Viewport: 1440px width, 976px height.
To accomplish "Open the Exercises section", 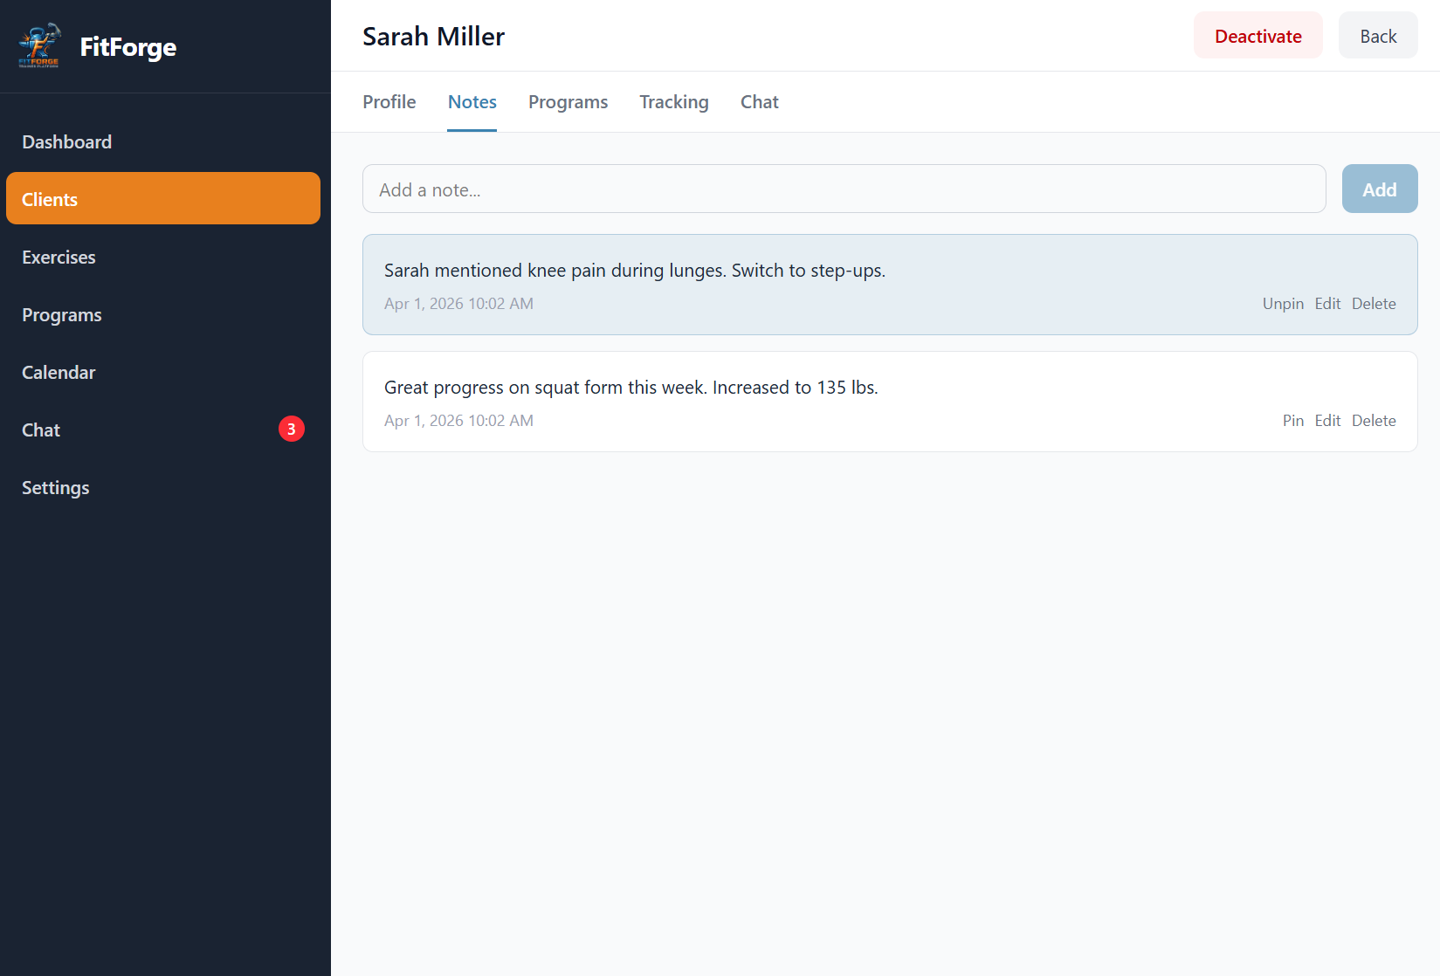I will pos(59,257).
